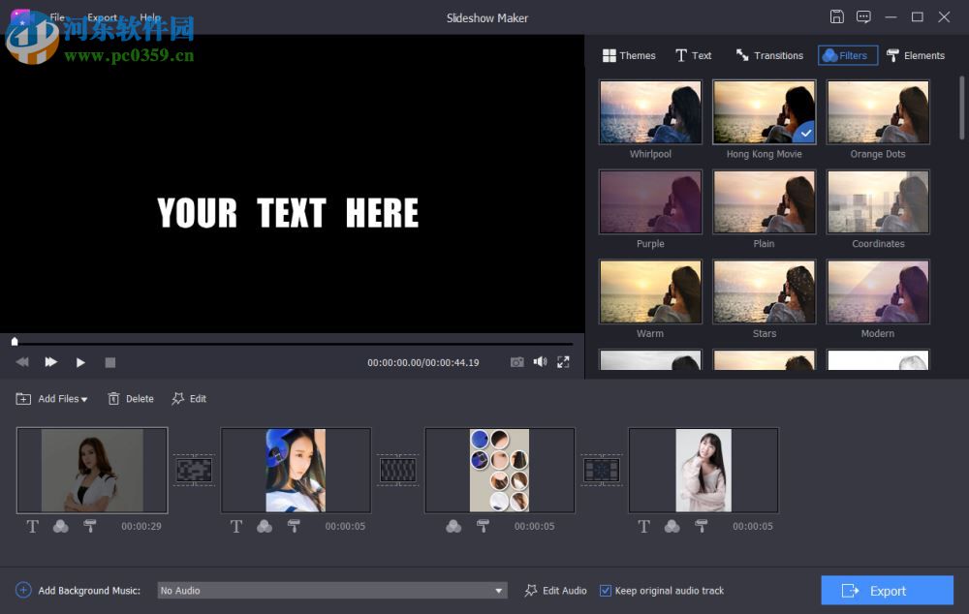Click the paint roller icon on first clip
The height and width of the screenshot is (614, 969).
(90, 526)
